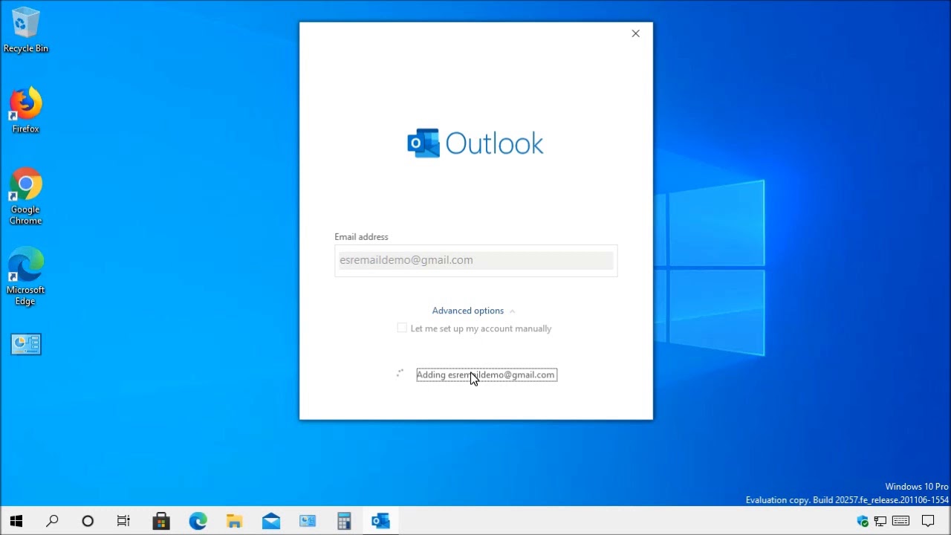Click the Email address label
Viewport: 951px width, 535px height.
coord(361,236)
